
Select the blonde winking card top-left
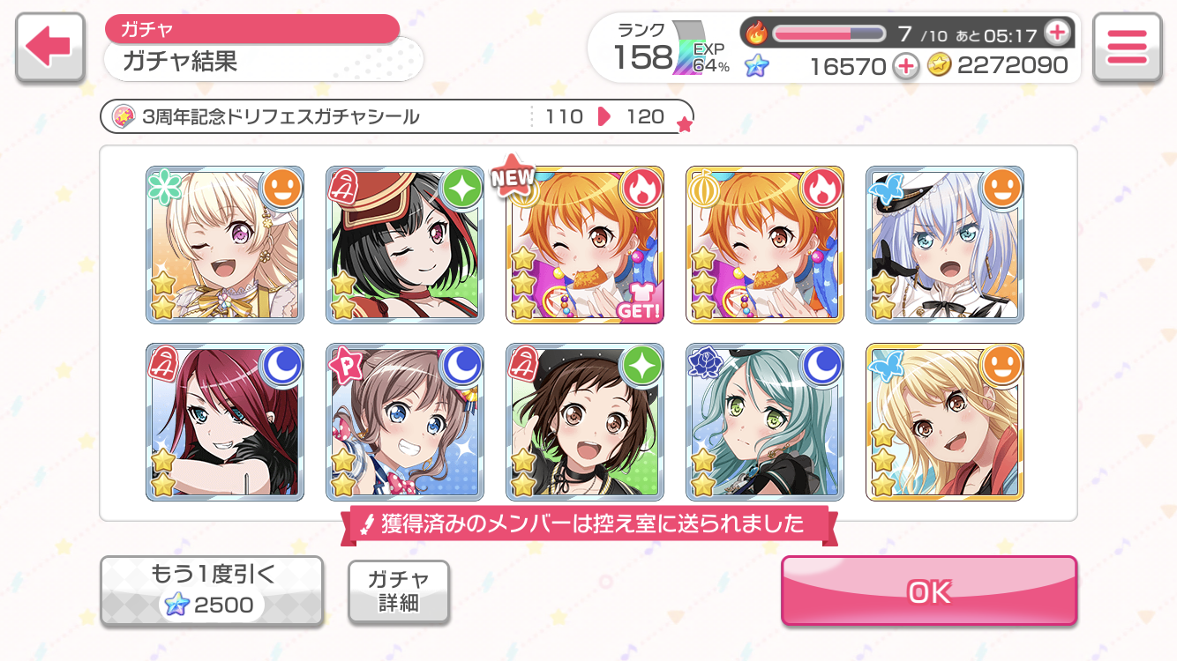pyautogui.click(x=225, y=245)
